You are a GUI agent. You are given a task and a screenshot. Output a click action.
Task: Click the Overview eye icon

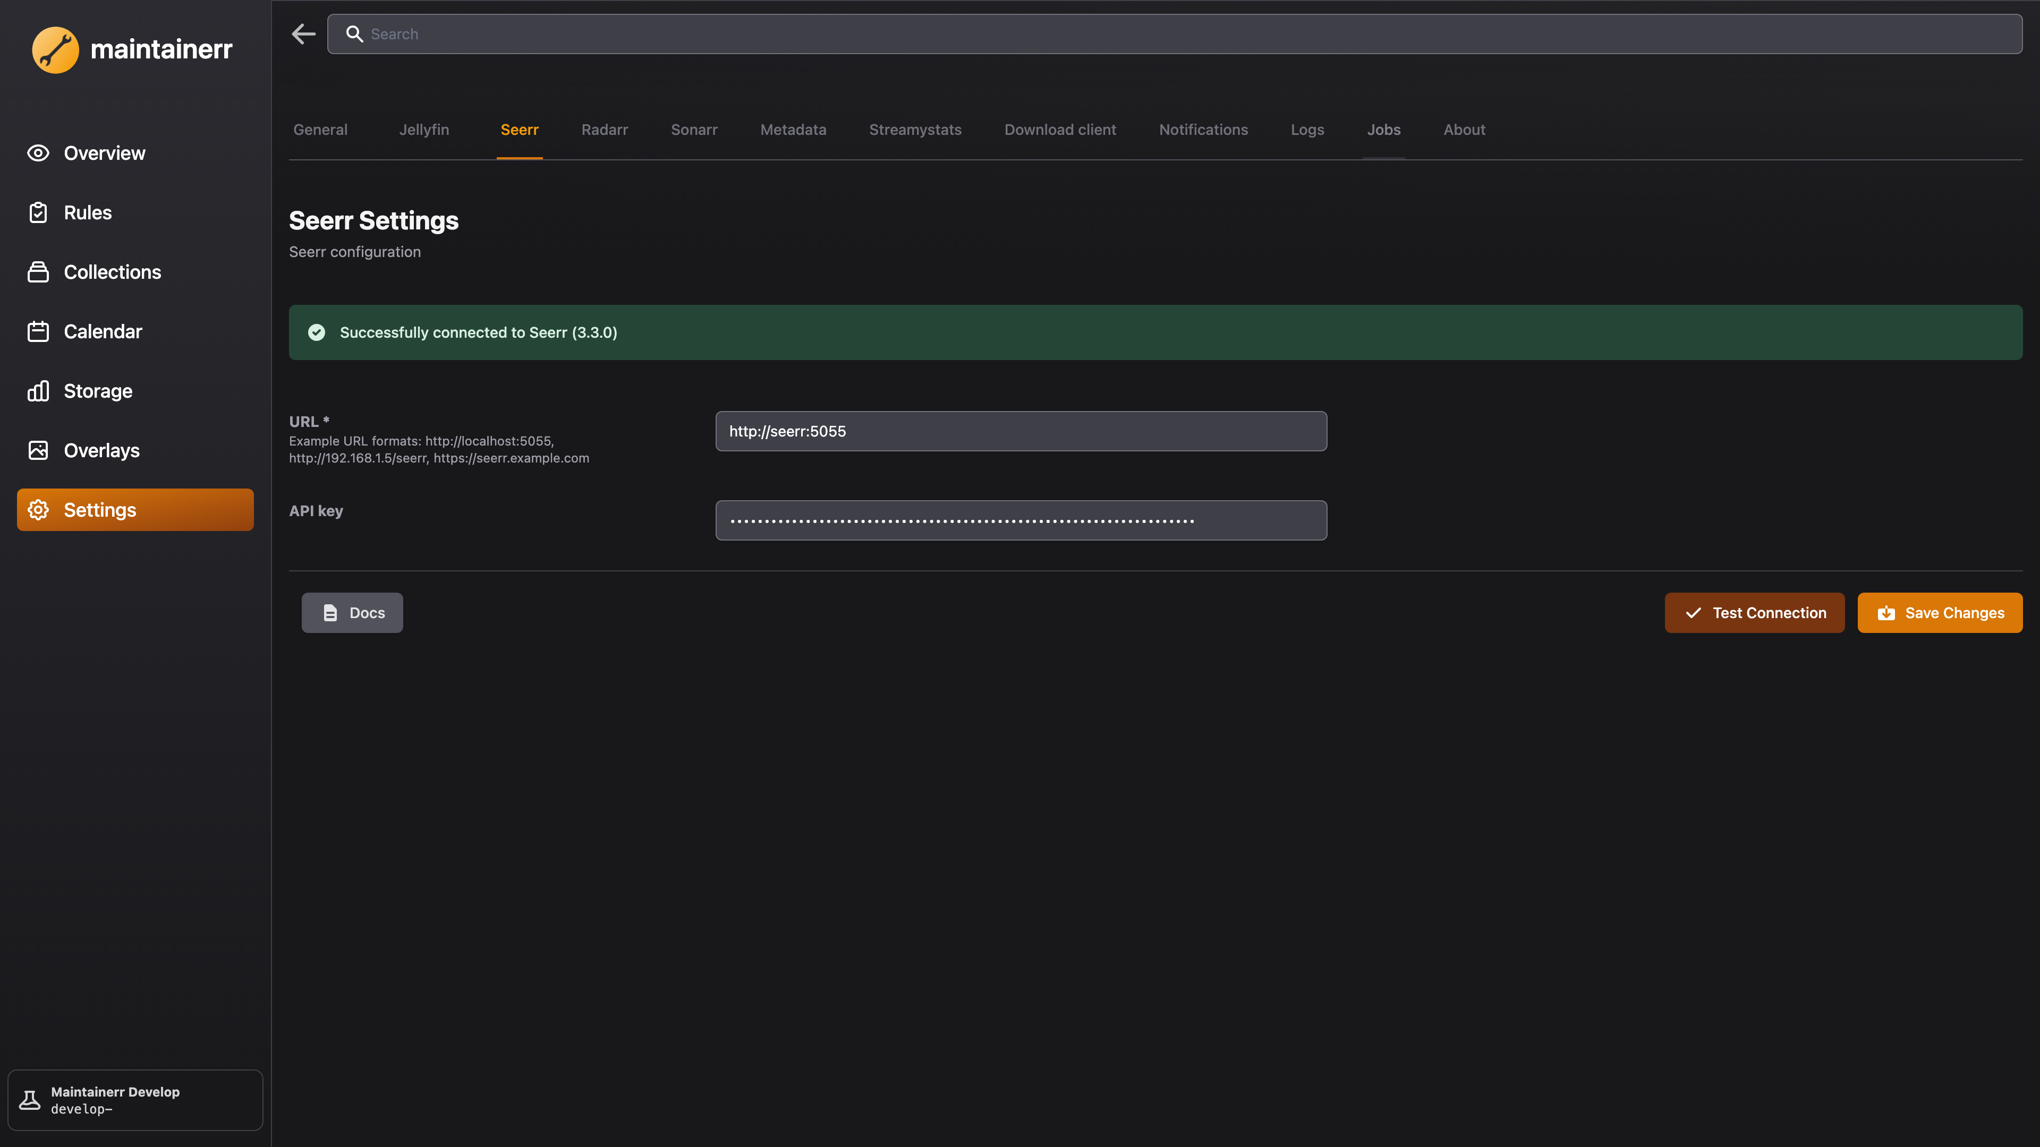point(38,153)
